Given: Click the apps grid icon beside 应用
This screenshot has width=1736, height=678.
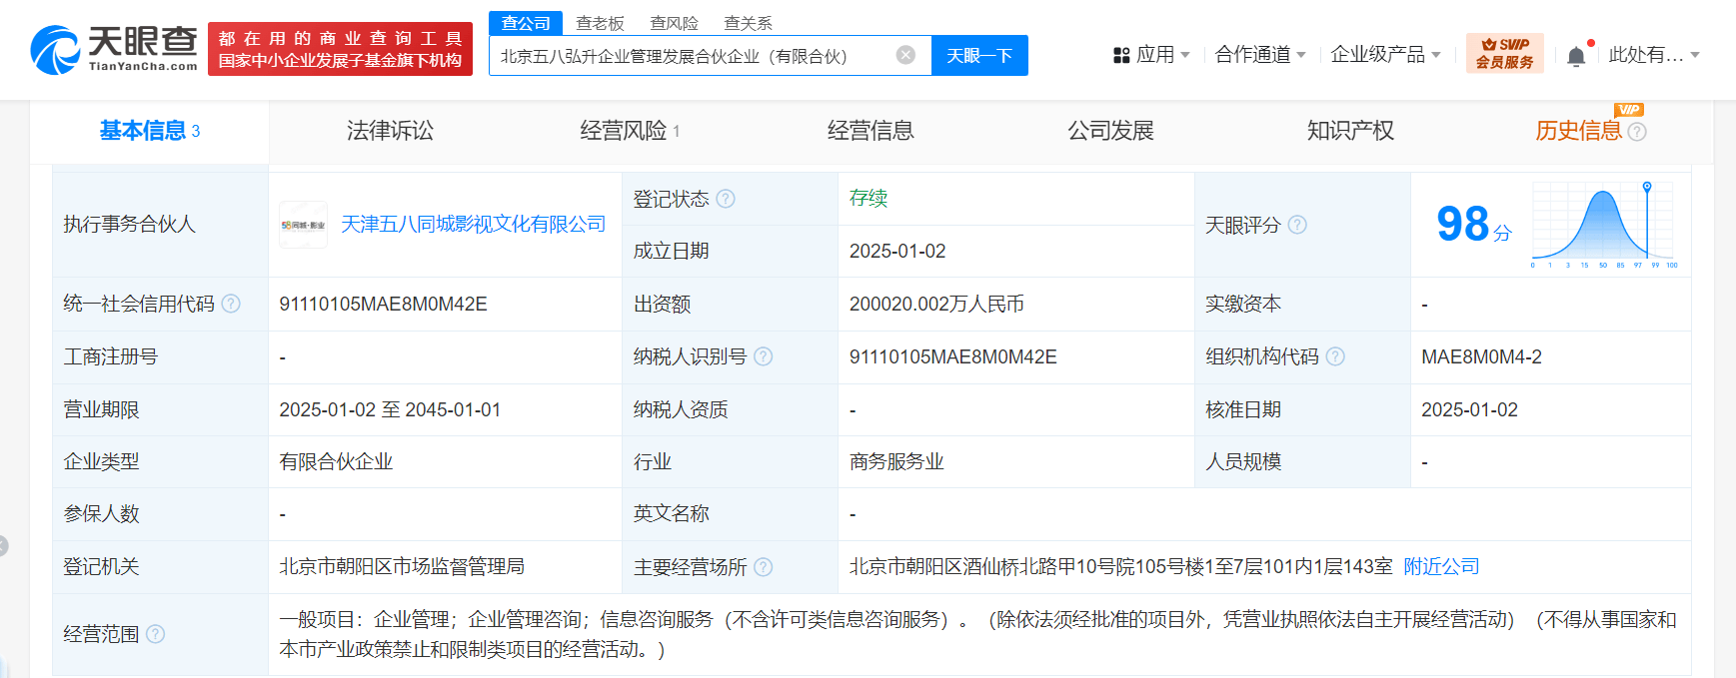Looking at the screenshot, I should pos(1121,55).
